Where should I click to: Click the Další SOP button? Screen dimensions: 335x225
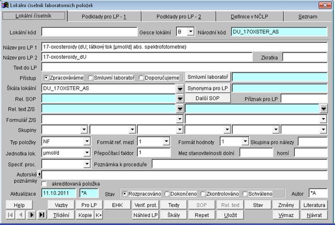[207, 98]
